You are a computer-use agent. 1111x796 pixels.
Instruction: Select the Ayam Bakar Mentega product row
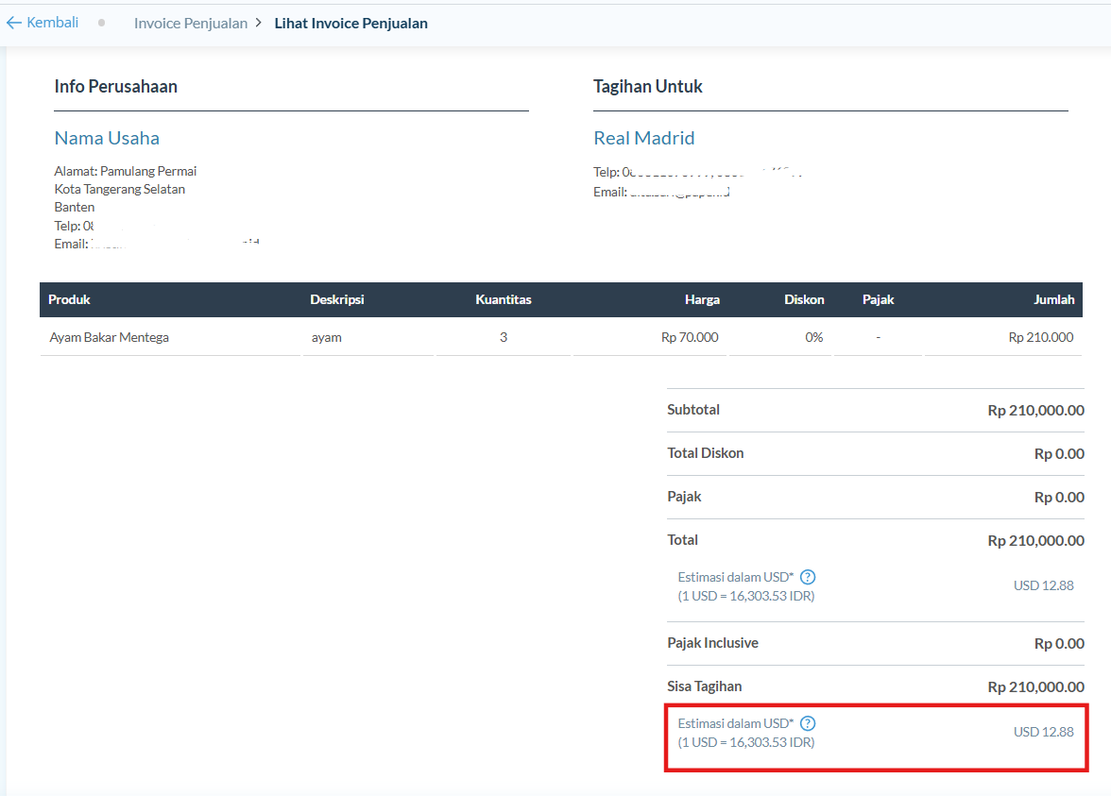[x=109, y=337]
